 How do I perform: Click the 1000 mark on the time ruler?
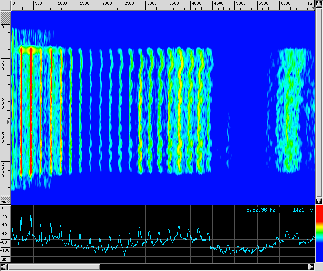(x=4, y=101)
